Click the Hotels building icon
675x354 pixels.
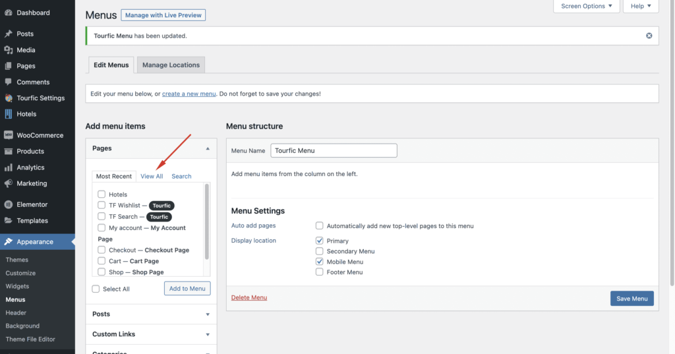[8, 113]
